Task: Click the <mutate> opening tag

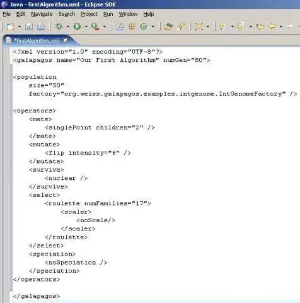Action: point(45,145)
